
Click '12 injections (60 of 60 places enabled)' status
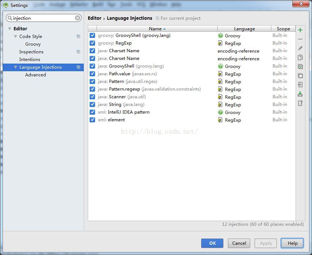[x=263, y=224]
